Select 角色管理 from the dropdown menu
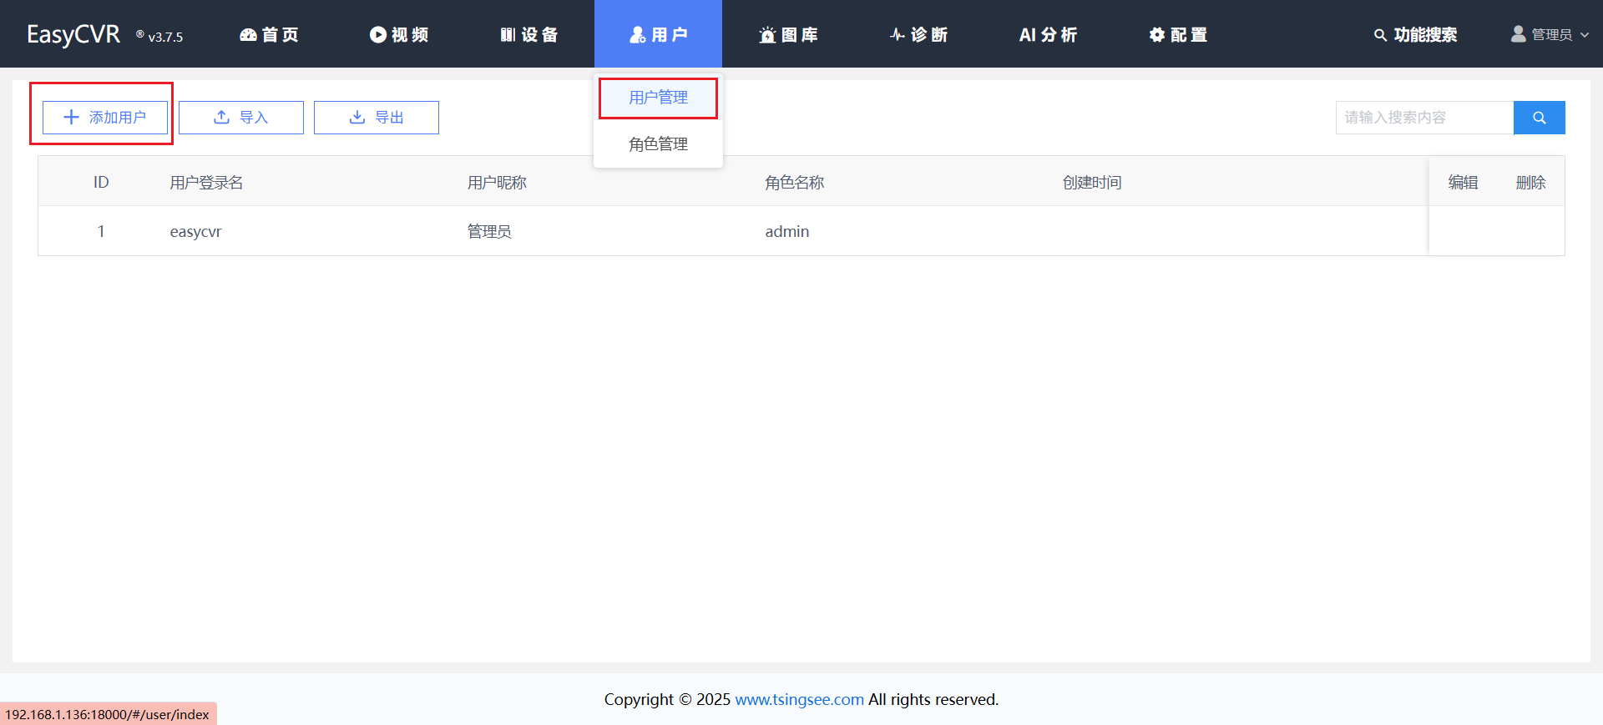 pyautogui.click(x=658, y=144)
